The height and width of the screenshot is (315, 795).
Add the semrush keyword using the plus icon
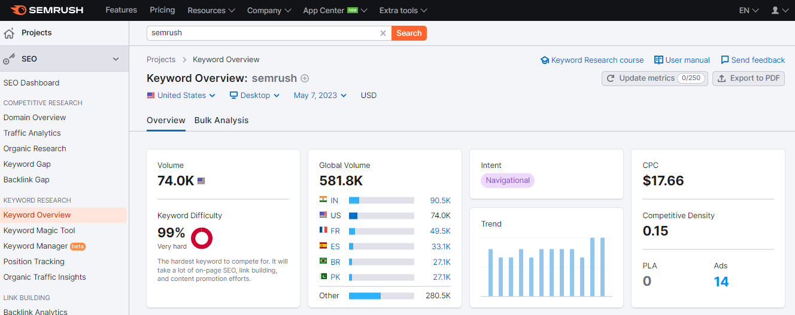(305, 78)
